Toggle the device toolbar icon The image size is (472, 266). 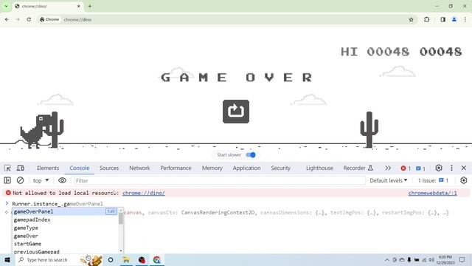point(21,168)
